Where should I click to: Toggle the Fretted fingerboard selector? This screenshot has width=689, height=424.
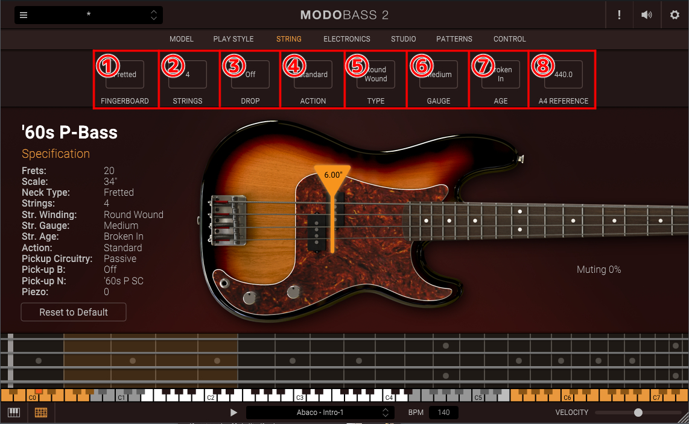point(125,75)
